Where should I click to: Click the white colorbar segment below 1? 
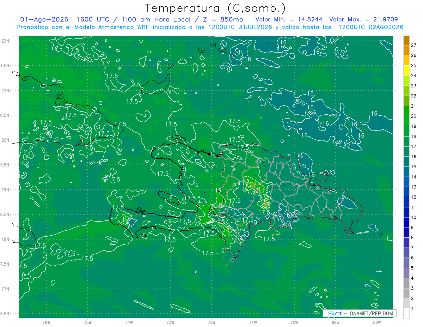coord(406,314)
